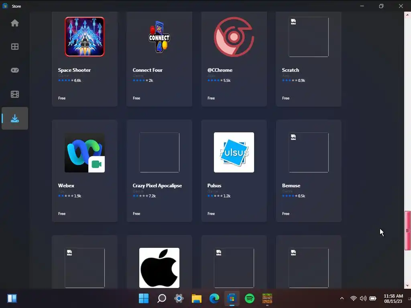
Task: Click Free price under @CChrome
Action: click(211, 98)
